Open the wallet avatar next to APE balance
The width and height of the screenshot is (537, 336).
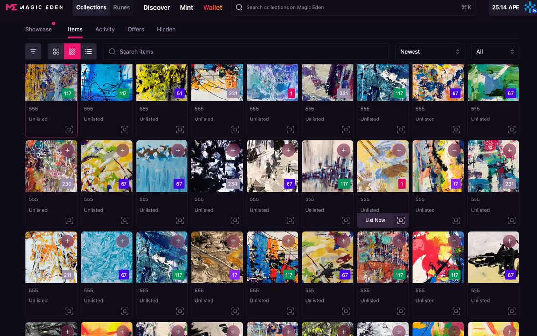point(530,7)
